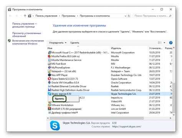The width and height of the screenshot is (182, 138).
Task: Click the search magnifier icon
Action: pos(170,16)
